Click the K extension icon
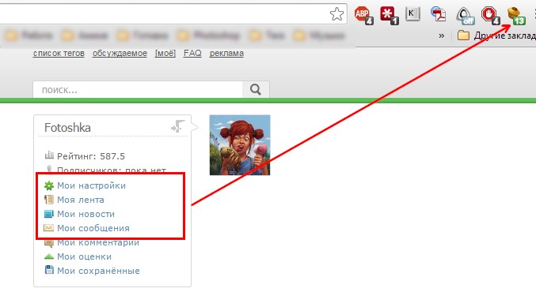536x292 pixels. point(412,14)
